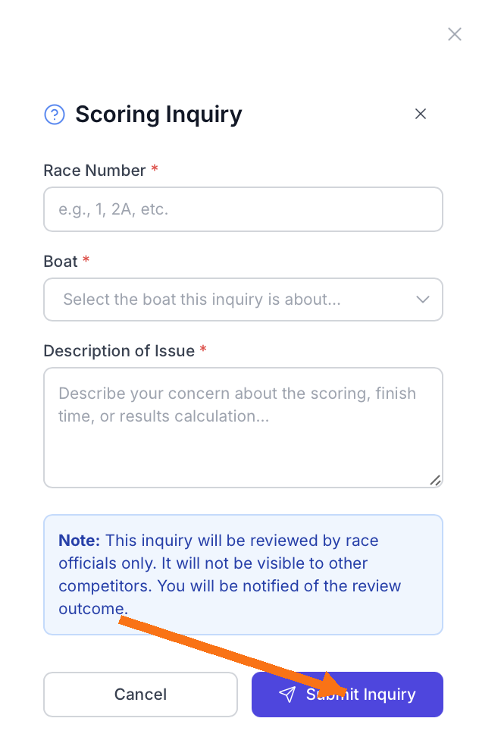The image size is (479, 737).
Task: Click the question mark help icon beside Scoring Inquiry
Action: click(54, 114)
